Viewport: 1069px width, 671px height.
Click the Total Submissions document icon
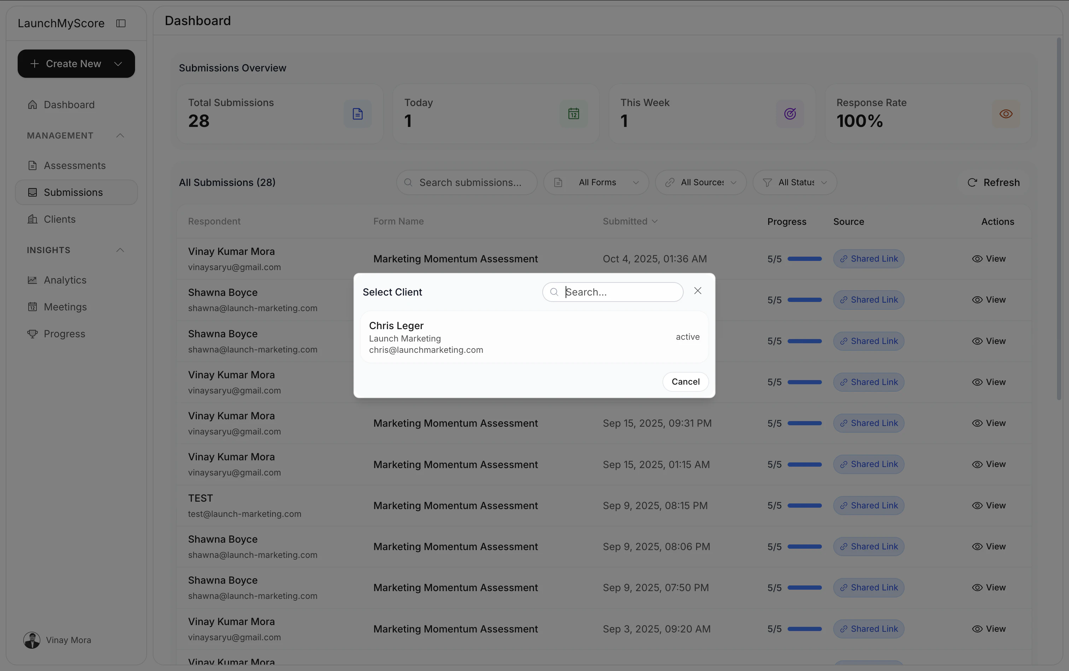357,113
